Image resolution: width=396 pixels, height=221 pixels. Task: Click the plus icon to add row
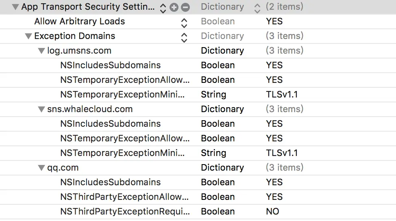[174, 7]
